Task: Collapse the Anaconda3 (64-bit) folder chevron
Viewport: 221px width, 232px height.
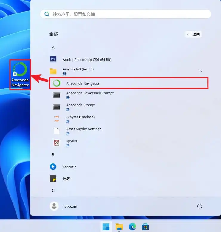Action: (201, 71)
